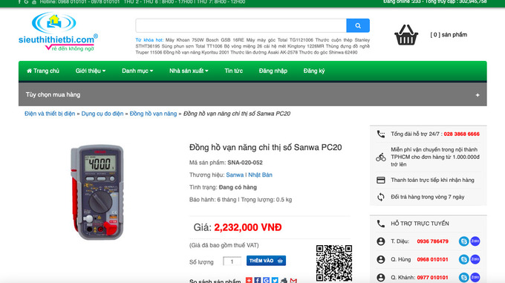505x283 pixels.
Task: Share product via Facebook icon
Action: pos(258,280)
